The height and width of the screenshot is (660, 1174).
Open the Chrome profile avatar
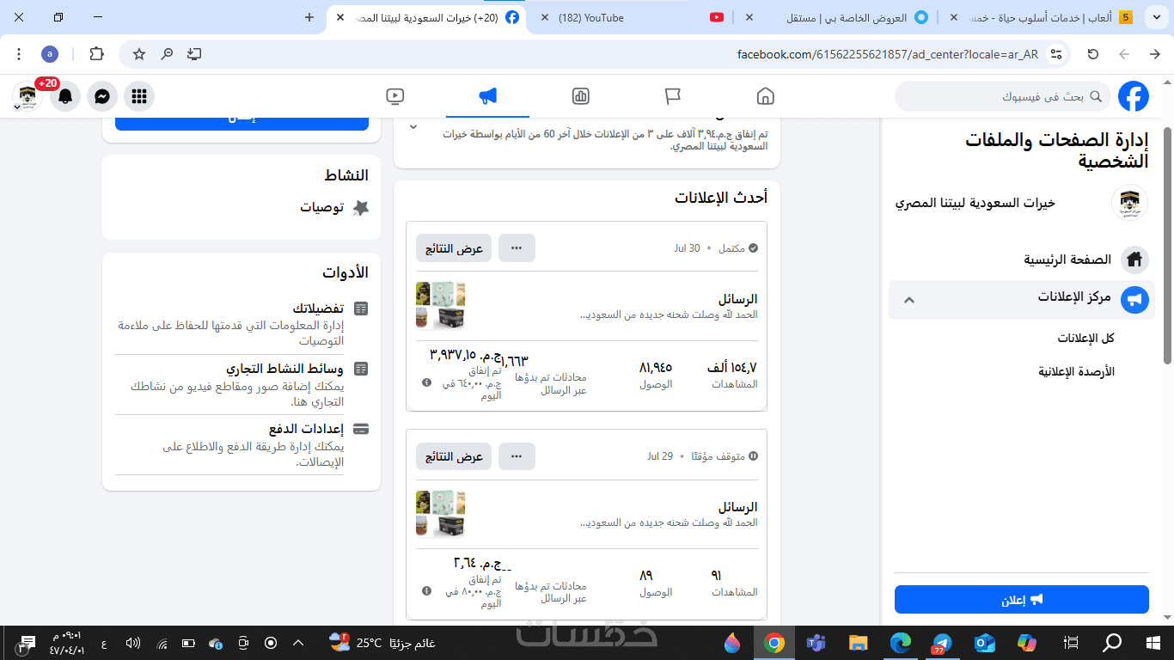pyautogui.click(x=50, y=54)
